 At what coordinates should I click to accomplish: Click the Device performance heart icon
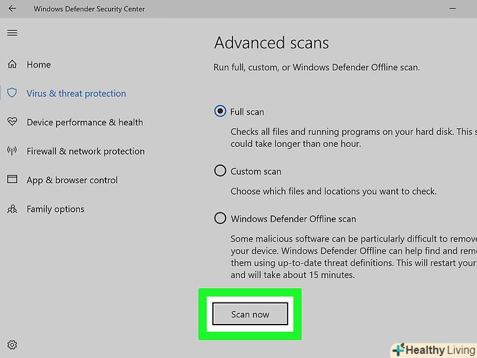point(12,122)
